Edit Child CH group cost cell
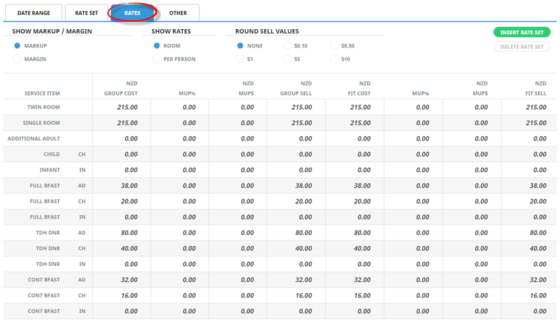This screenshot has height=323, width=560. tap(121, 154)
